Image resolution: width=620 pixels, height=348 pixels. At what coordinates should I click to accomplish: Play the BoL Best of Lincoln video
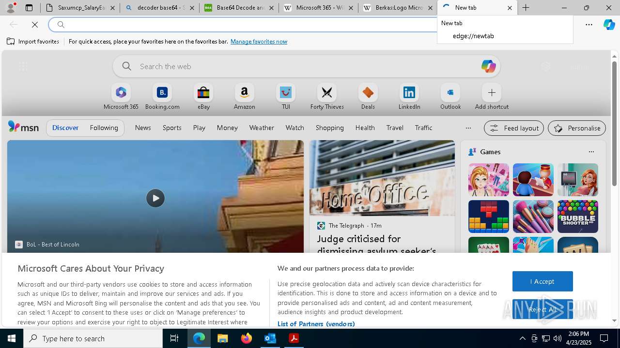155,198
